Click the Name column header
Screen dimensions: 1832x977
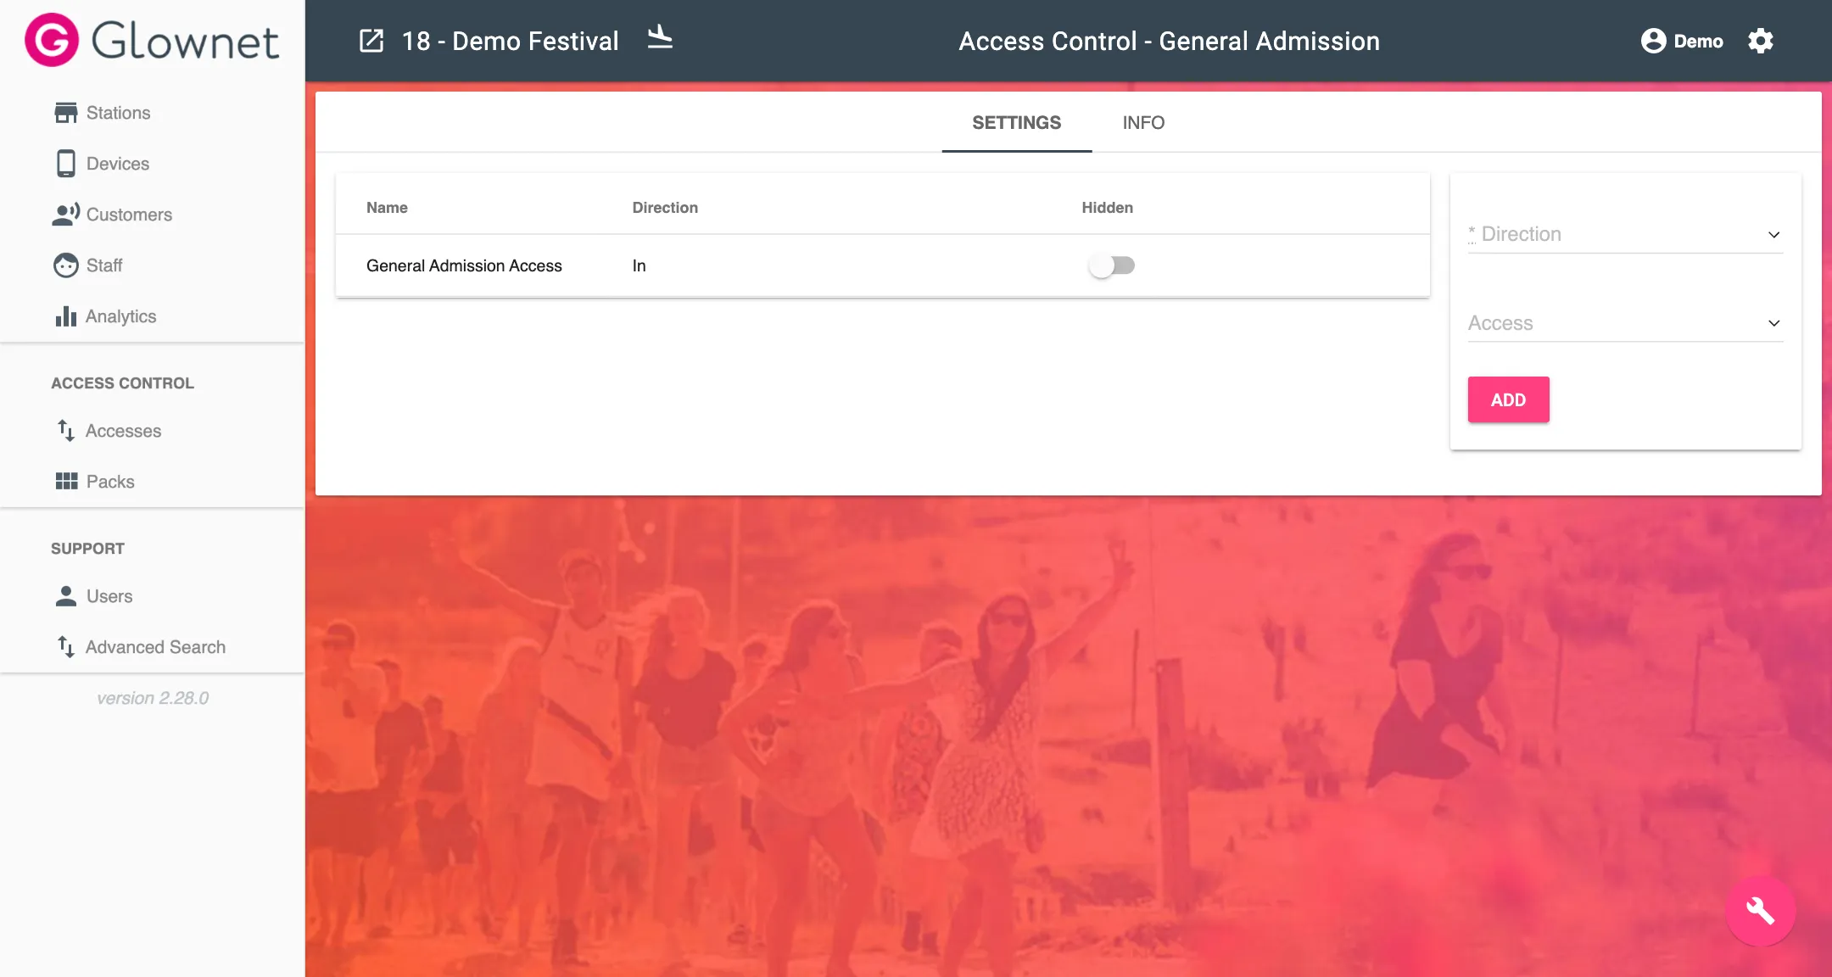[387, 208]
